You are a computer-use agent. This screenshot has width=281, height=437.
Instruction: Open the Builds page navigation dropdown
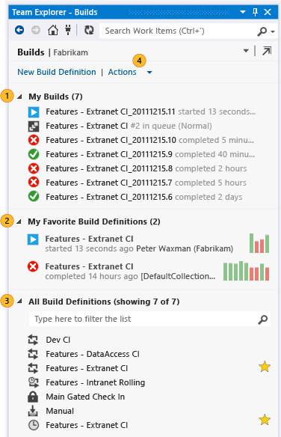click(246, 51)
